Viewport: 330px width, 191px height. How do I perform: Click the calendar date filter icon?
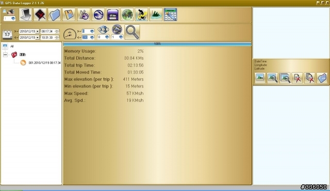coord(7,34)
